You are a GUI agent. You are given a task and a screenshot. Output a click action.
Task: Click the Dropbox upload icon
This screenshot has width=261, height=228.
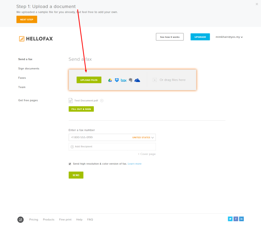[117, 80]
